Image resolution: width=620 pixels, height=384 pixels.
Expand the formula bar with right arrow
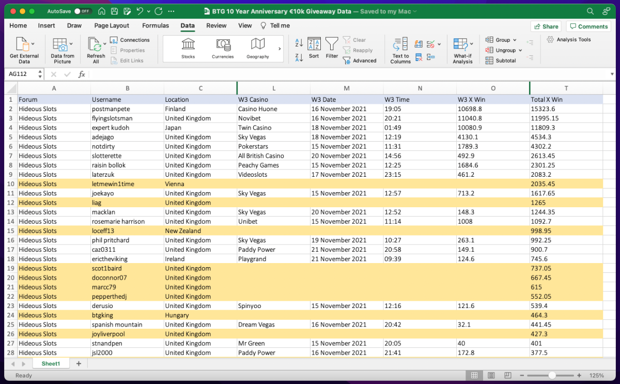612,74
